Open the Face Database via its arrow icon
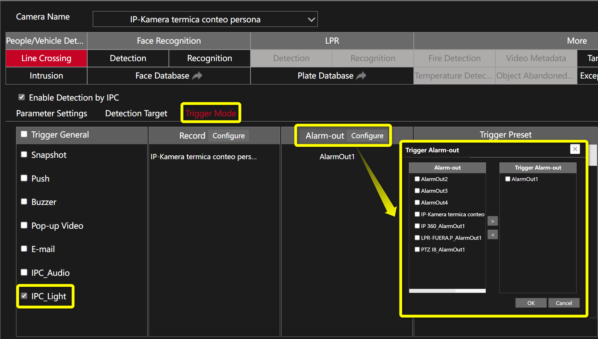 click(197, 75)
